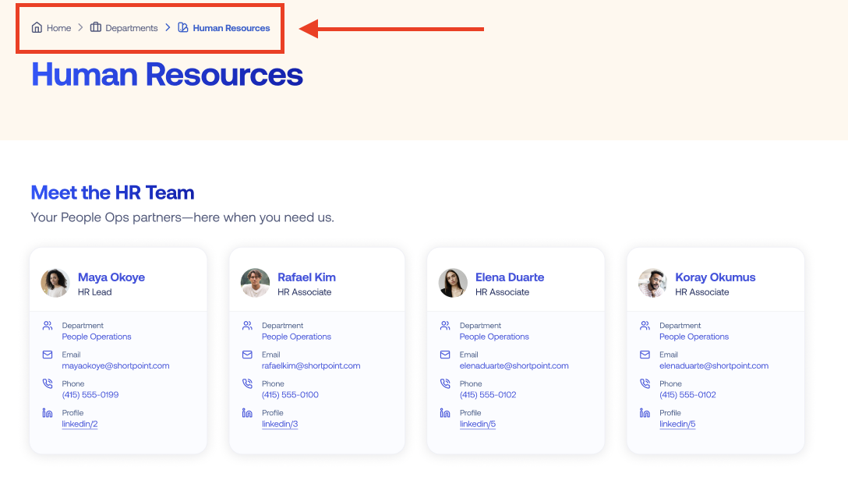
Task: Click the Departments briefcase icon
Action: (96, 27)
